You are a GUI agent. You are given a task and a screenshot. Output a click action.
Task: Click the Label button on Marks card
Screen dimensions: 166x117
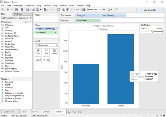click(x=54, y=52)
